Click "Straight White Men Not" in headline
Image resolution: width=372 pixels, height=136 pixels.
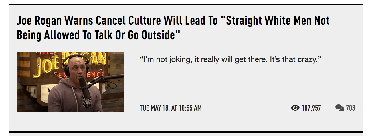click(x=275, y=21)
